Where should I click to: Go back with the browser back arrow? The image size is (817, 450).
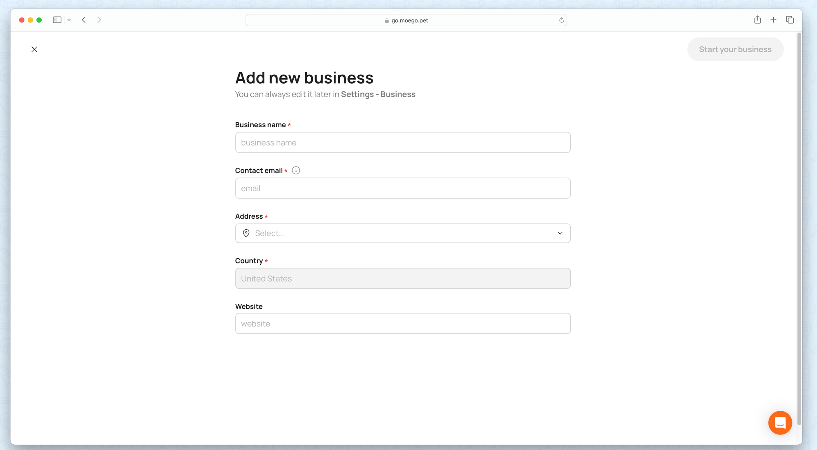tap(84, 20)
